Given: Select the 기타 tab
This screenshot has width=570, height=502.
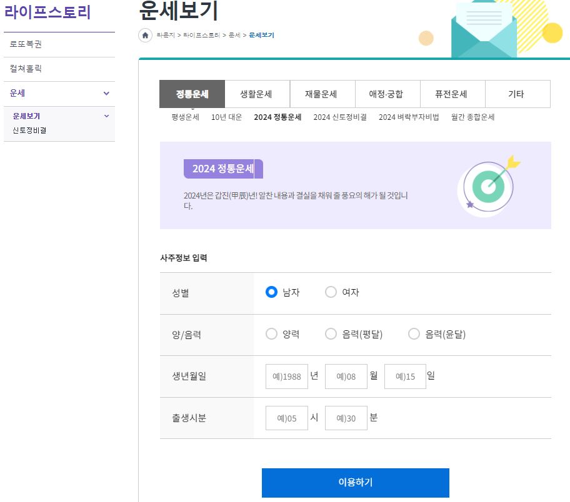Looking at the screenshot, I should point(515,94).
